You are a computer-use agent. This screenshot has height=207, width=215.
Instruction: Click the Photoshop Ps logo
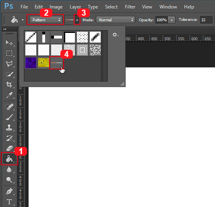point(9,6)
